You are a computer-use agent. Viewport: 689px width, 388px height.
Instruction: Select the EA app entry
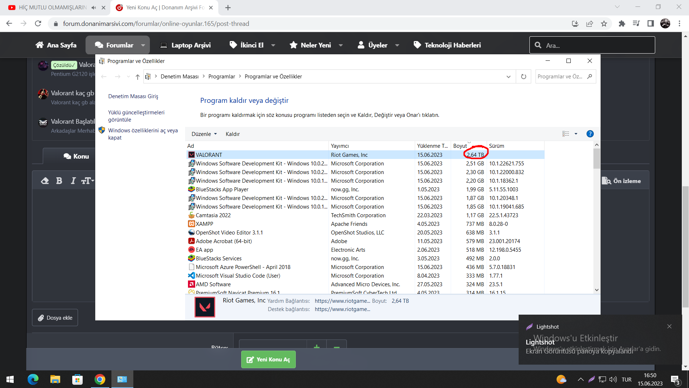pos(366,250)
